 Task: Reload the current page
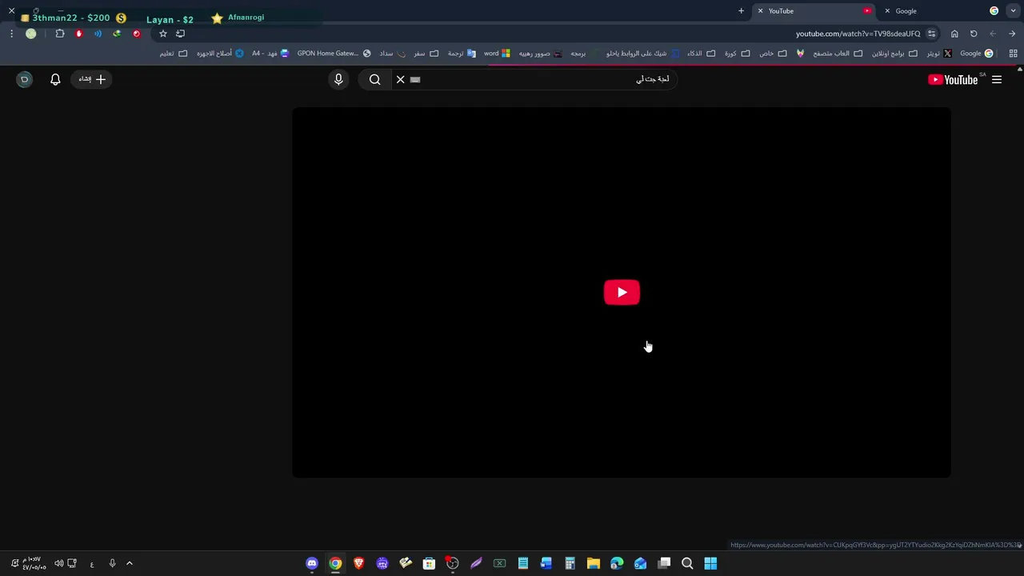[974, 34]
